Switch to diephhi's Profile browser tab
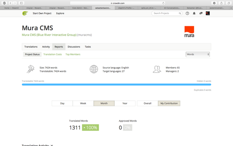Viewport: 233px width, 146px height. click(x=126, y=8)
